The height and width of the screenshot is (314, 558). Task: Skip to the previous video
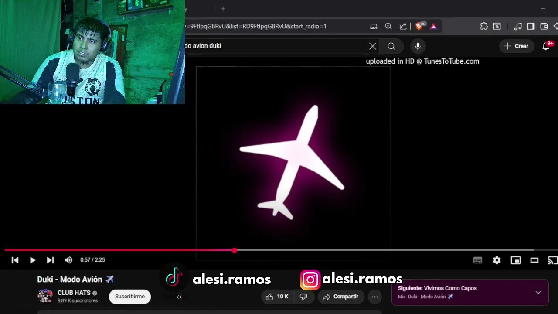15,260
